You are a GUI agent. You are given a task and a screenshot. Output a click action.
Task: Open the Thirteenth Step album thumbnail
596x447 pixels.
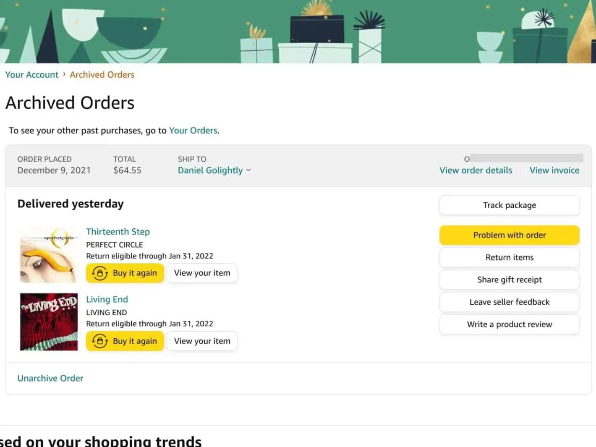tap(48, 254)
